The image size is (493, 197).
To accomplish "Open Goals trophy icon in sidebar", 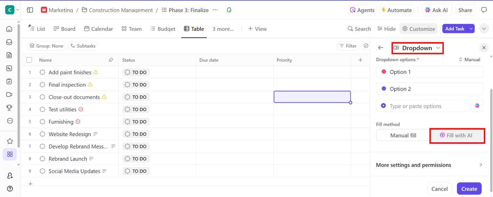I will 10,108.
